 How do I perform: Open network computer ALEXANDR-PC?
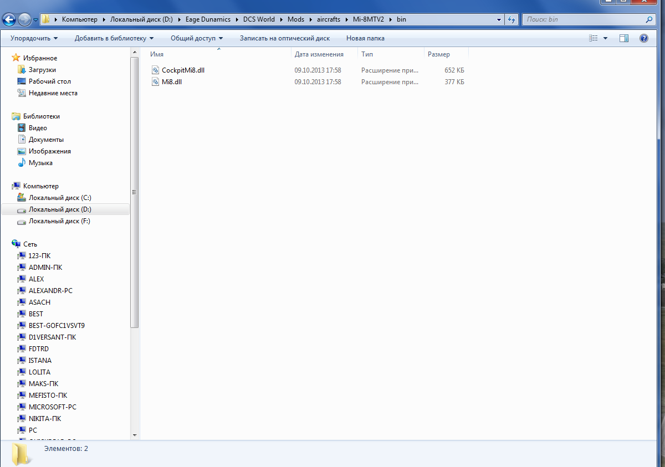(50, 291)
